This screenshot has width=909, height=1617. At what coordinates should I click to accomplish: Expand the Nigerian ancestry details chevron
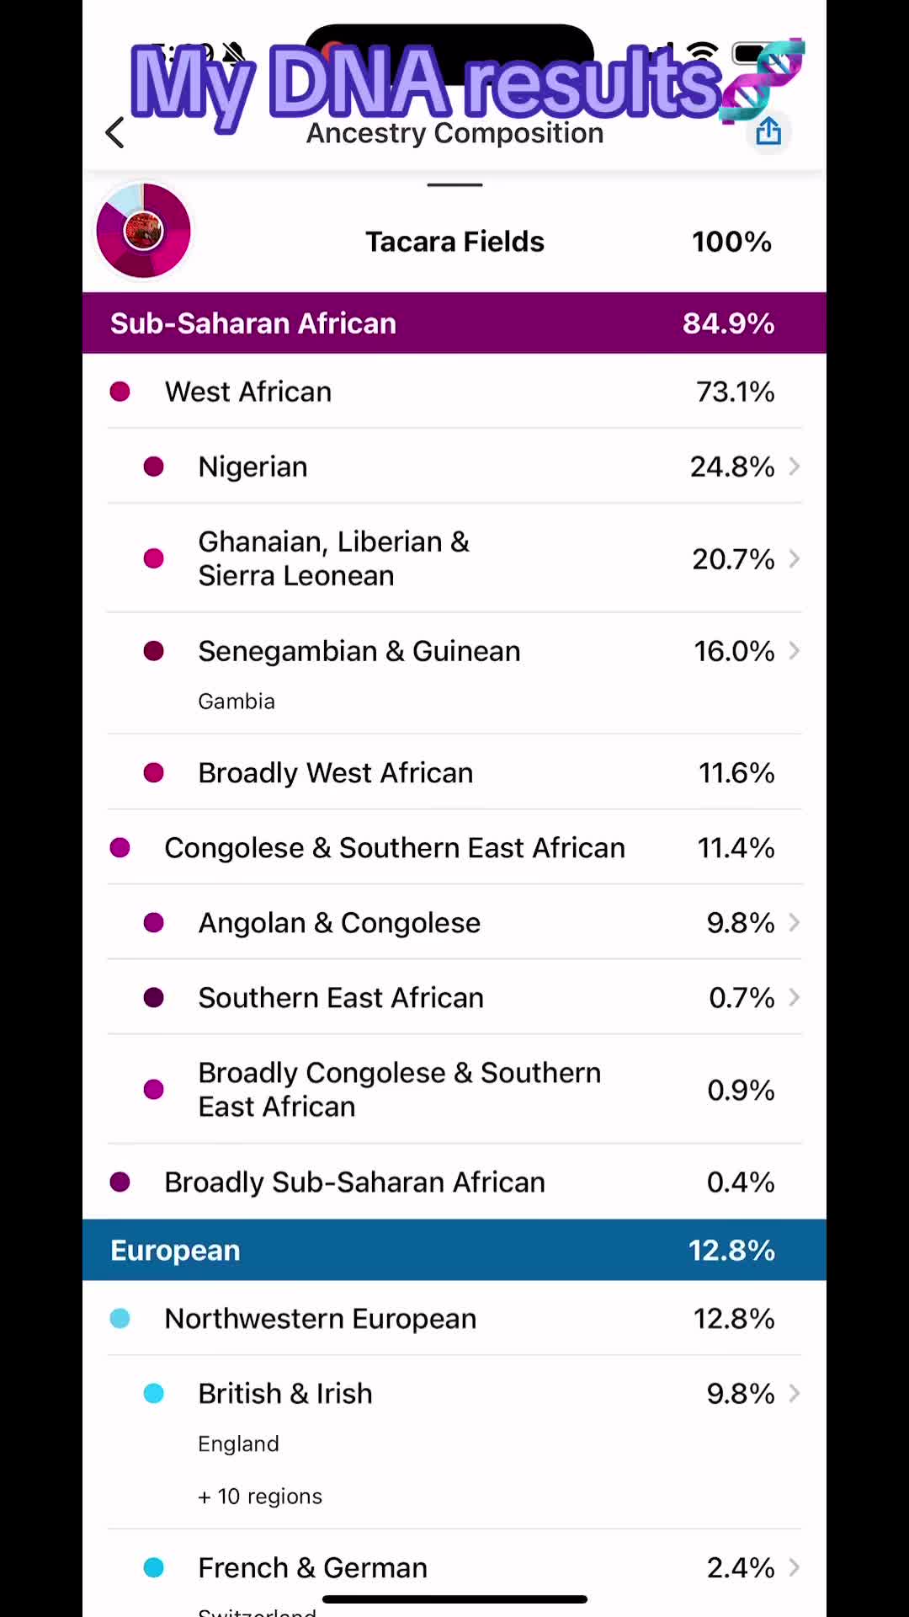tap(794, 467)
